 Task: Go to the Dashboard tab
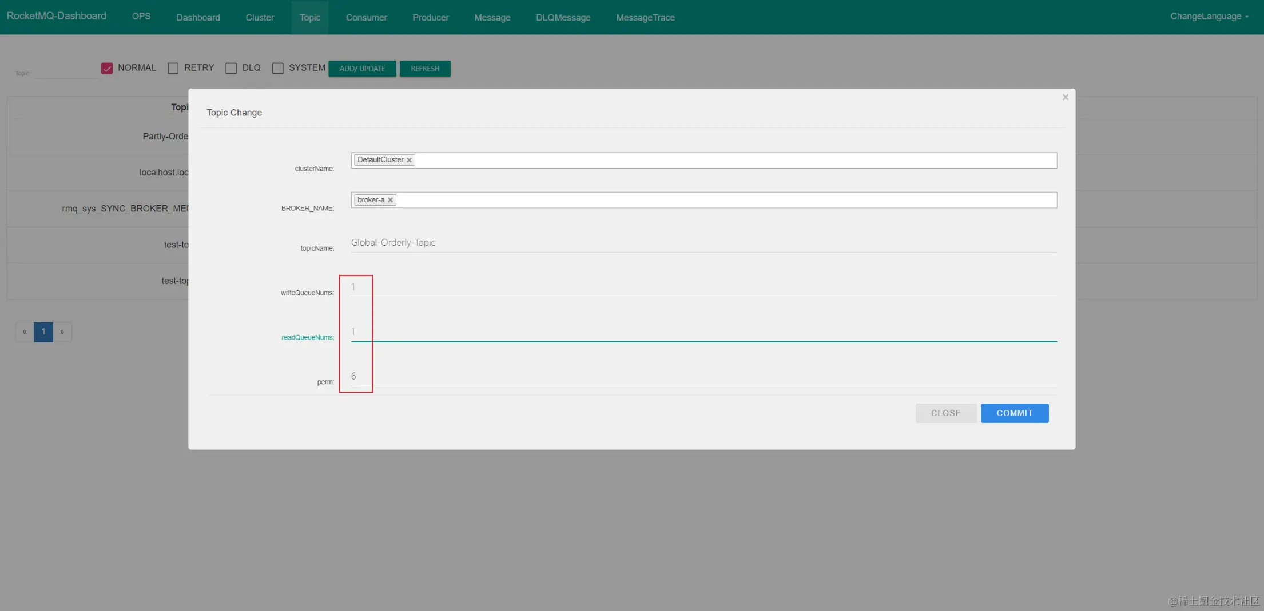point(198,17)
